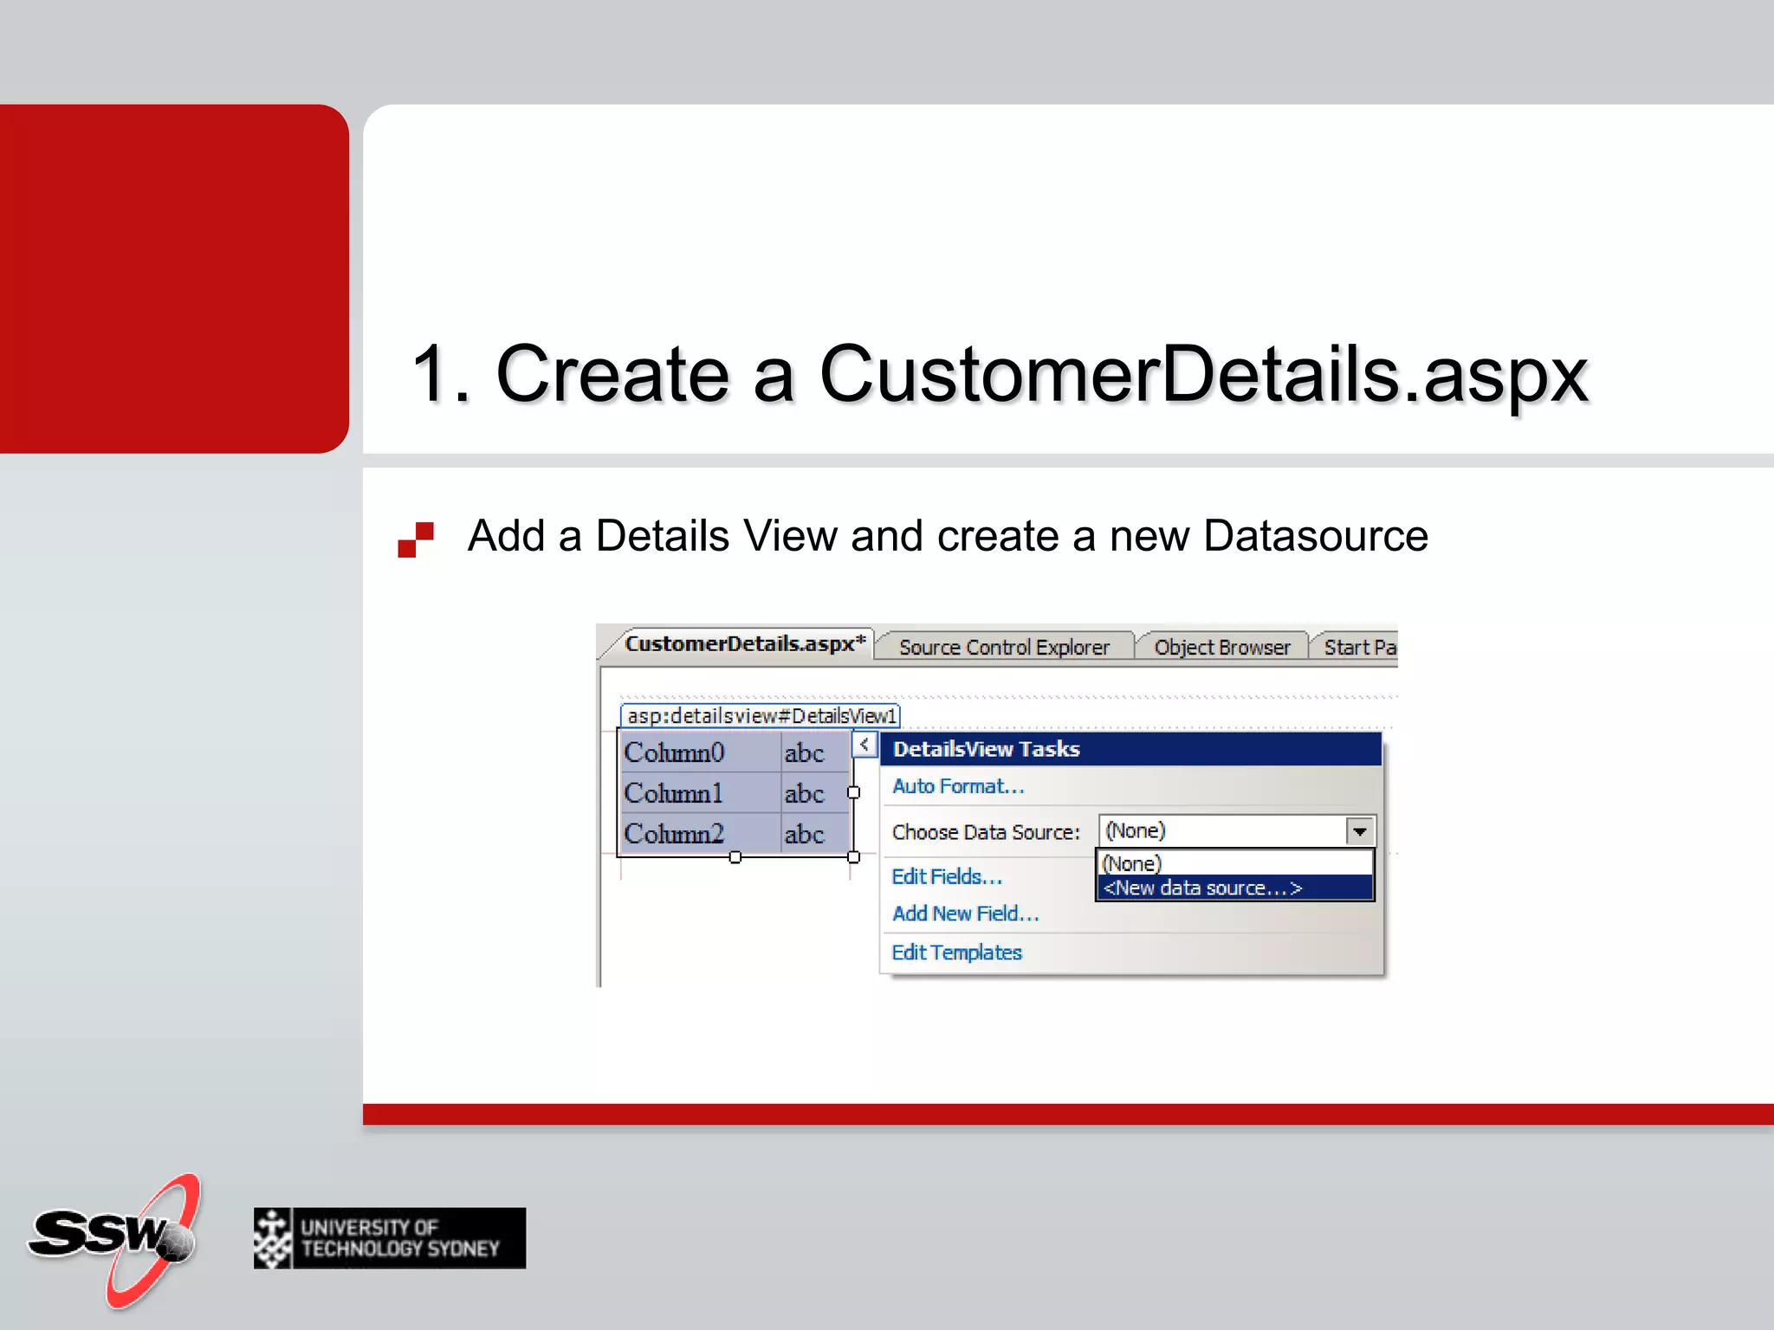Open the Choose Data Source dropdown arrow
The width and height of the screenshot is (1774, 1330).
pyautogui.click(x=1360, y=832)
